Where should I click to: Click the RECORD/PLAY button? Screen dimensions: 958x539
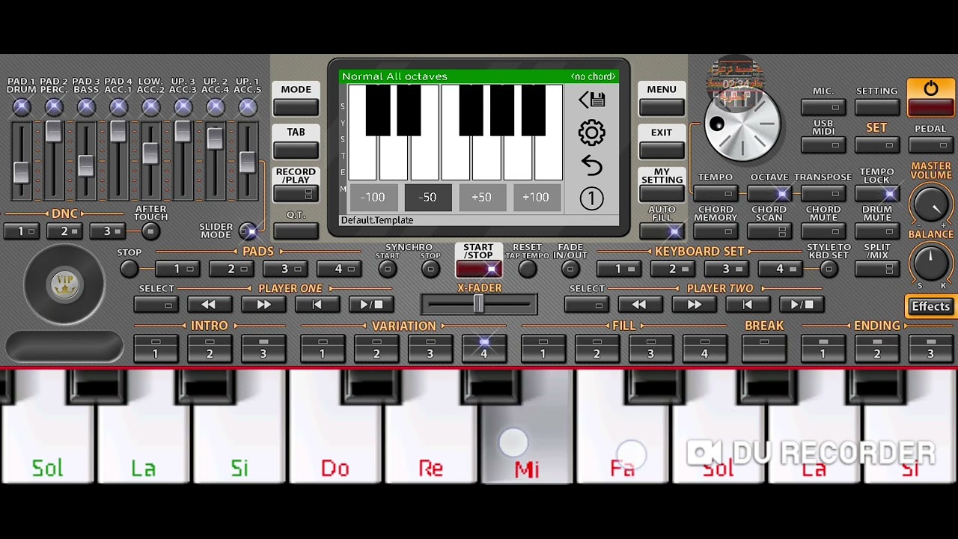pos(296,194)
